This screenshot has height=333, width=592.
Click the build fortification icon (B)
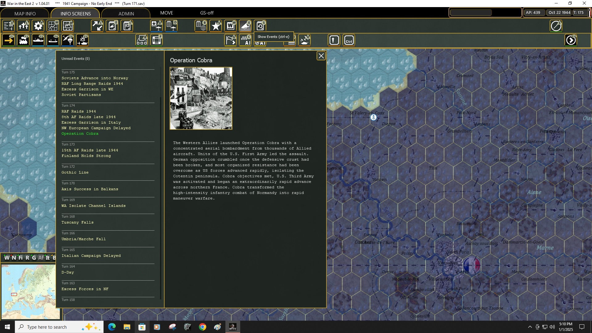tap(142, 40)
